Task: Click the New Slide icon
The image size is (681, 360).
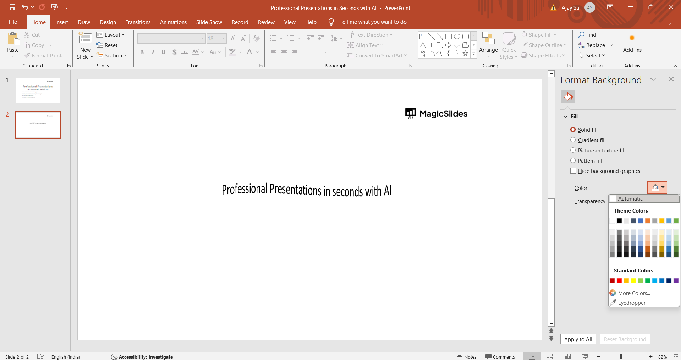Action: pyautogui.click(x=85, y=38)
